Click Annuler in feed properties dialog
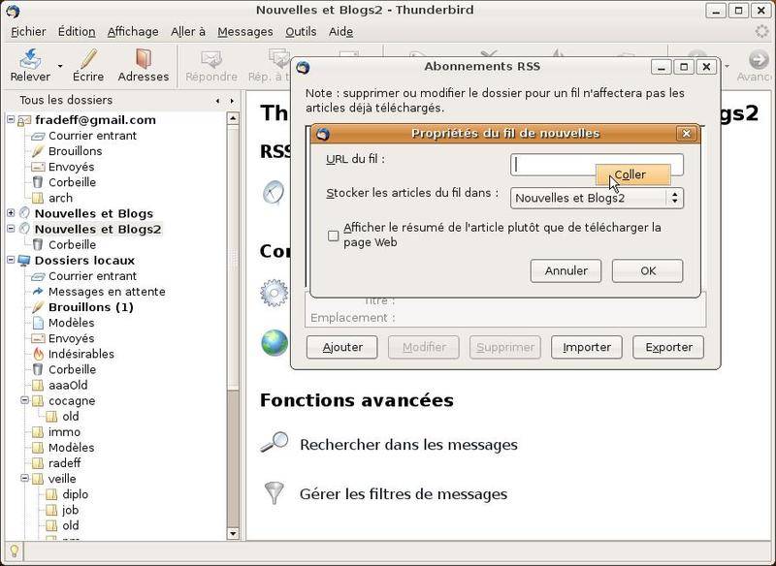This screenshot has width=776, height=566. click(566, 271)
